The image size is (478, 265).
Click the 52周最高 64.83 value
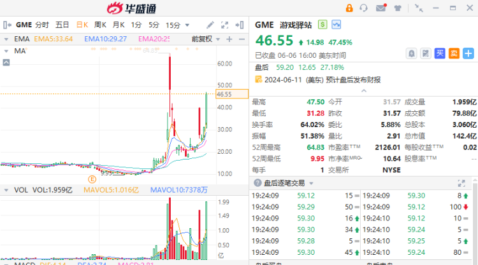pyautogui.click(x=315, y=147)
